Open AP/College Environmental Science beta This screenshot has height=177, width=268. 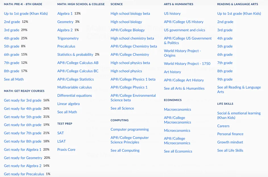133,98
